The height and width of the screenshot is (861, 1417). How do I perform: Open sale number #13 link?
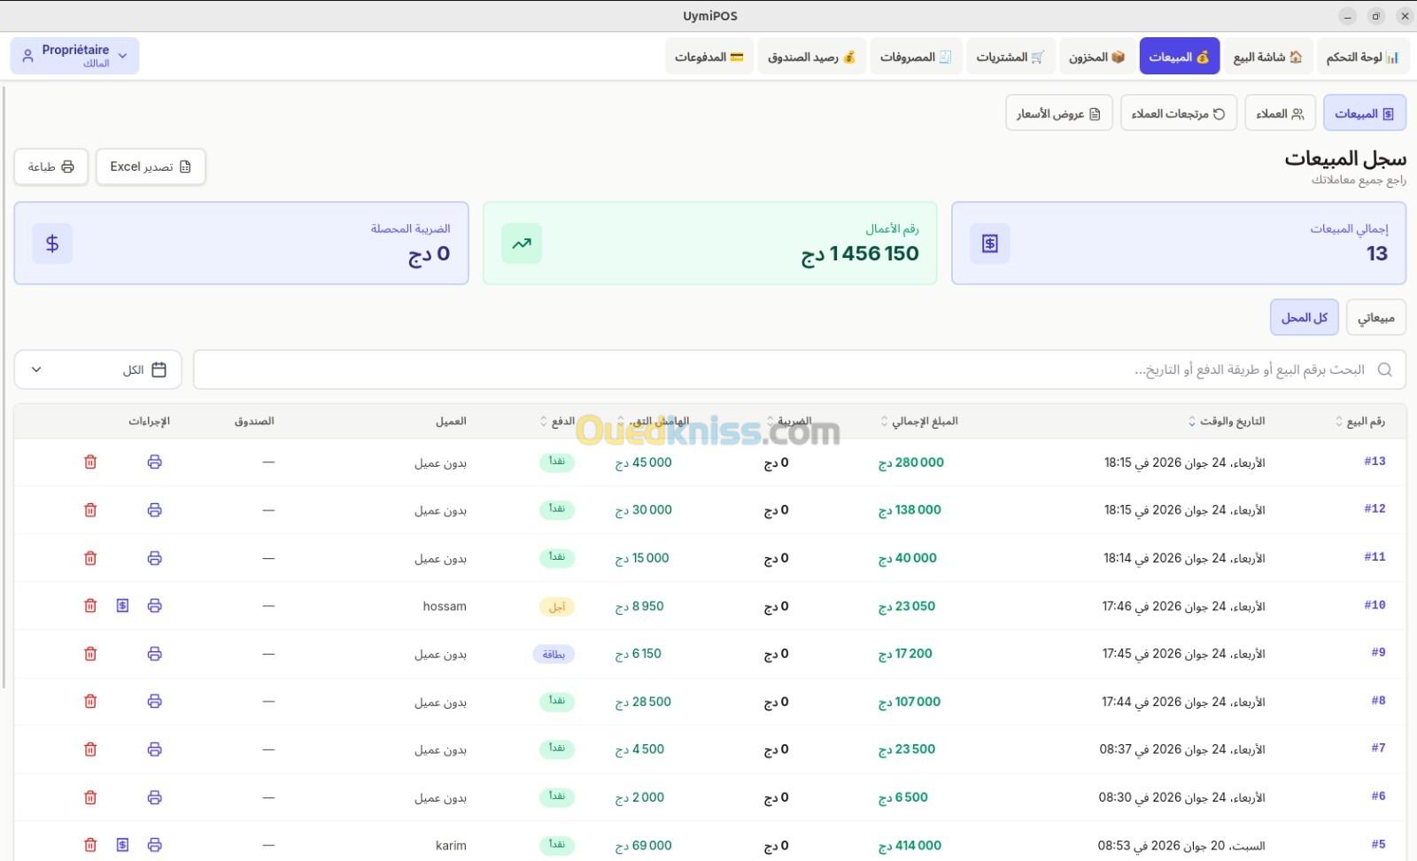pos(1374,461)
